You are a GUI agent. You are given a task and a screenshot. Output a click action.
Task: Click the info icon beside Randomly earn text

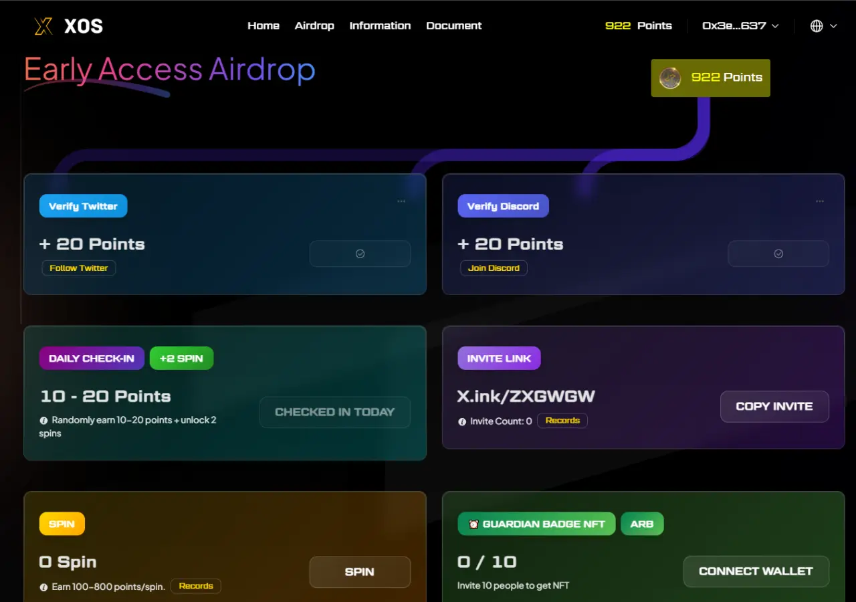(x=44, y=421)
